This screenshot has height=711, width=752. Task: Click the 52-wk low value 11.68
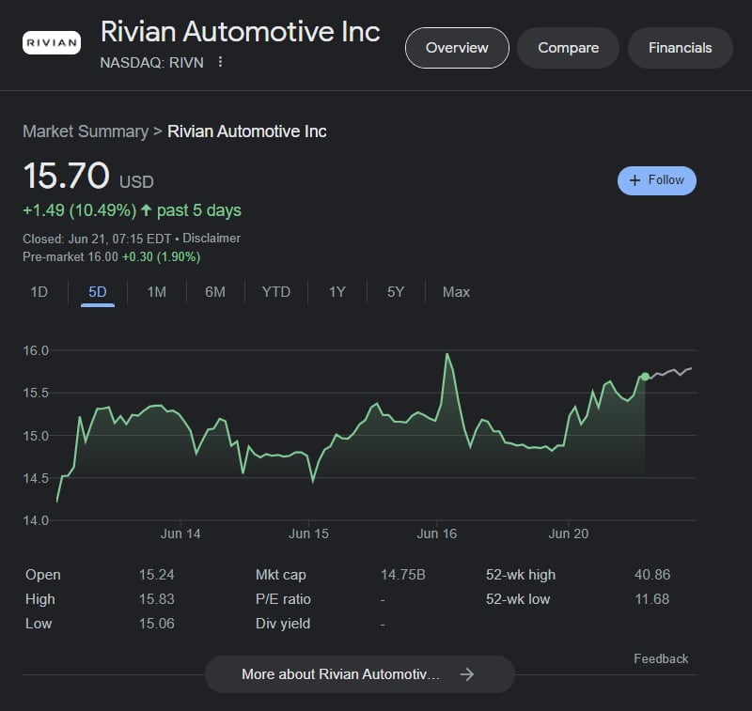click(x=651, y=599)
